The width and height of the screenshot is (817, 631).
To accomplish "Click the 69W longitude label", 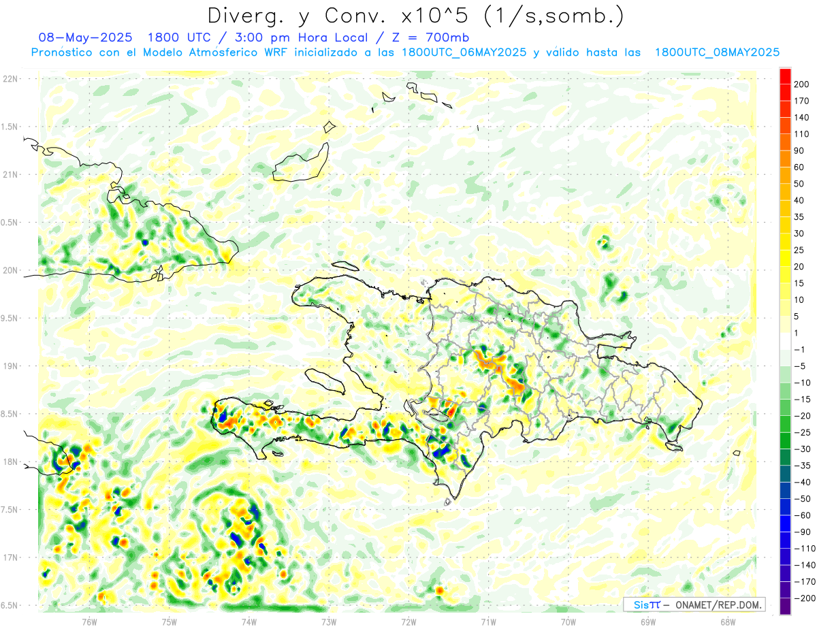I will pyautogui.click(x=647, y=621).
